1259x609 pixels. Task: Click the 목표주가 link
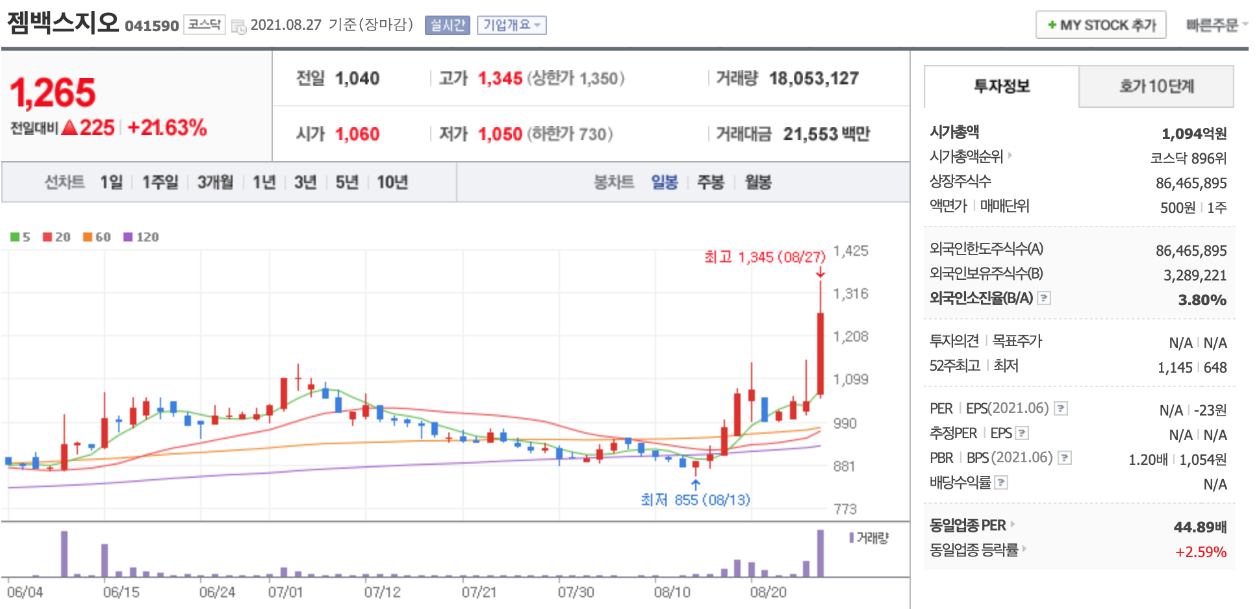pos(1017,341)
